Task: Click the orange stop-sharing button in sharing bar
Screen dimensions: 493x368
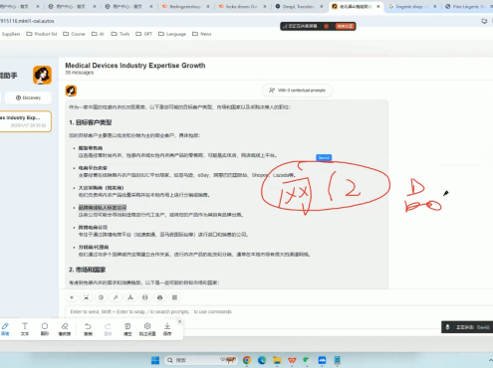Action: pos(345,26)
